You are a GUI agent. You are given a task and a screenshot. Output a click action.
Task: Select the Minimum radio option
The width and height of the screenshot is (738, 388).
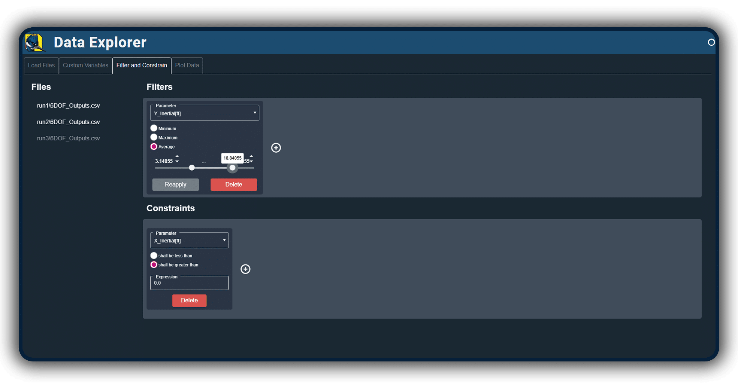pyautogui.click(x=154, y=128)
